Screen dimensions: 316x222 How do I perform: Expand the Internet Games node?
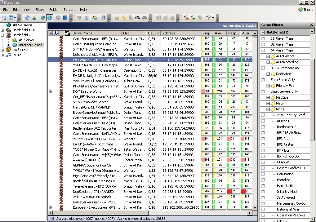click(8, 45)
